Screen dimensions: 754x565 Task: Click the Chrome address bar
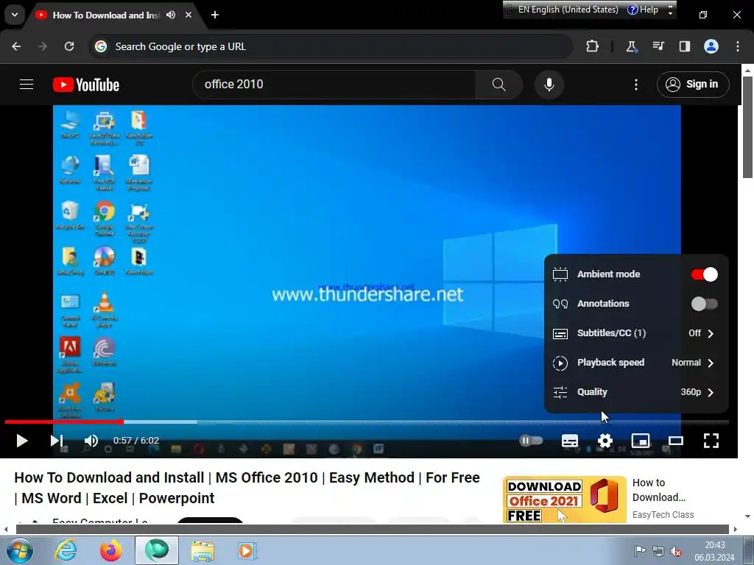coord(331,46)
